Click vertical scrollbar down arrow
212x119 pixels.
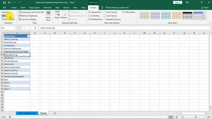pyautogui.click(x=211, y=110)
